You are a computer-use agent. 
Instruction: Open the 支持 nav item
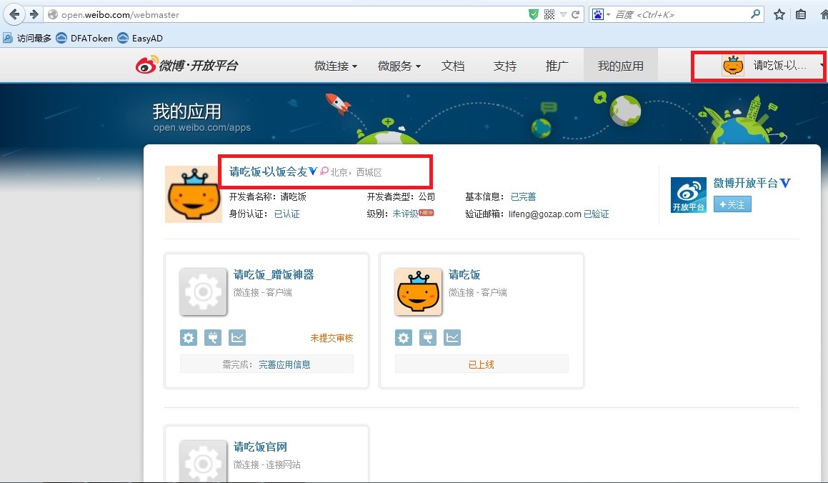[505, 66]
